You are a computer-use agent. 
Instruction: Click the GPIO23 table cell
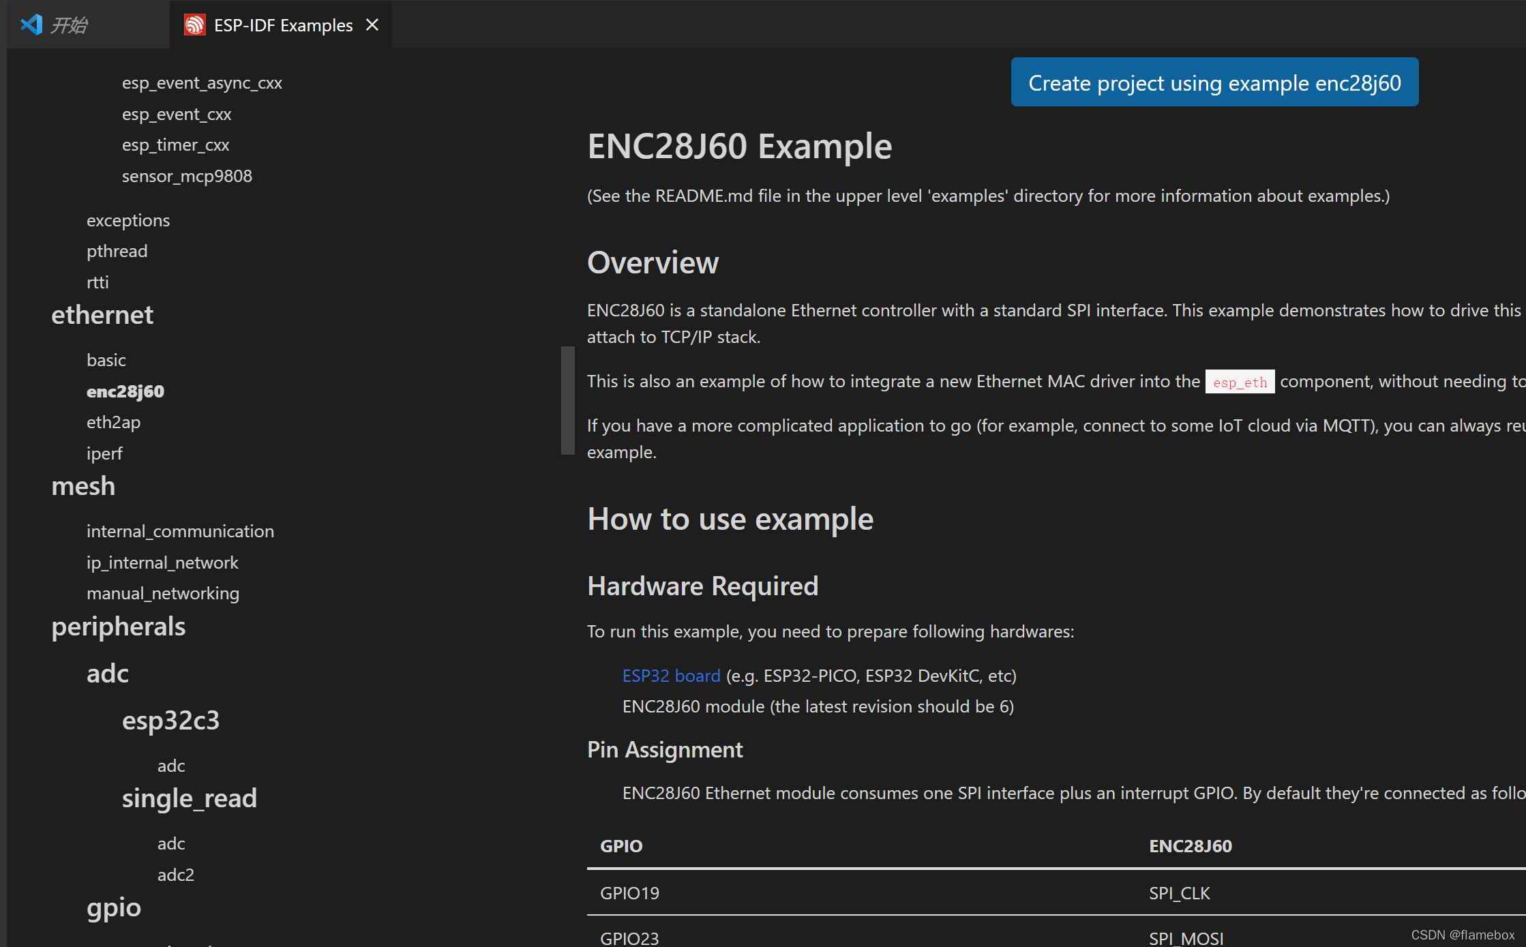(629, 938)
